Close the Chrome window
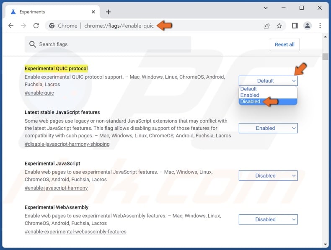Viewport: 331px width, 250px height. point(320,8)
